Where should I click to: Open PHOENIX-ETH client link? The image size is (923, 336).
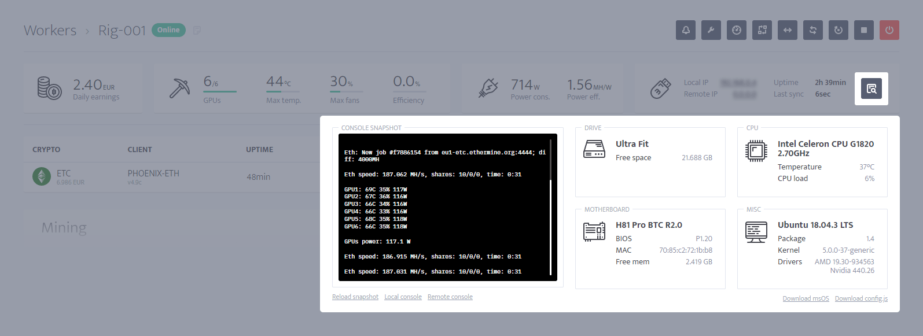click(x=153, y=173)
